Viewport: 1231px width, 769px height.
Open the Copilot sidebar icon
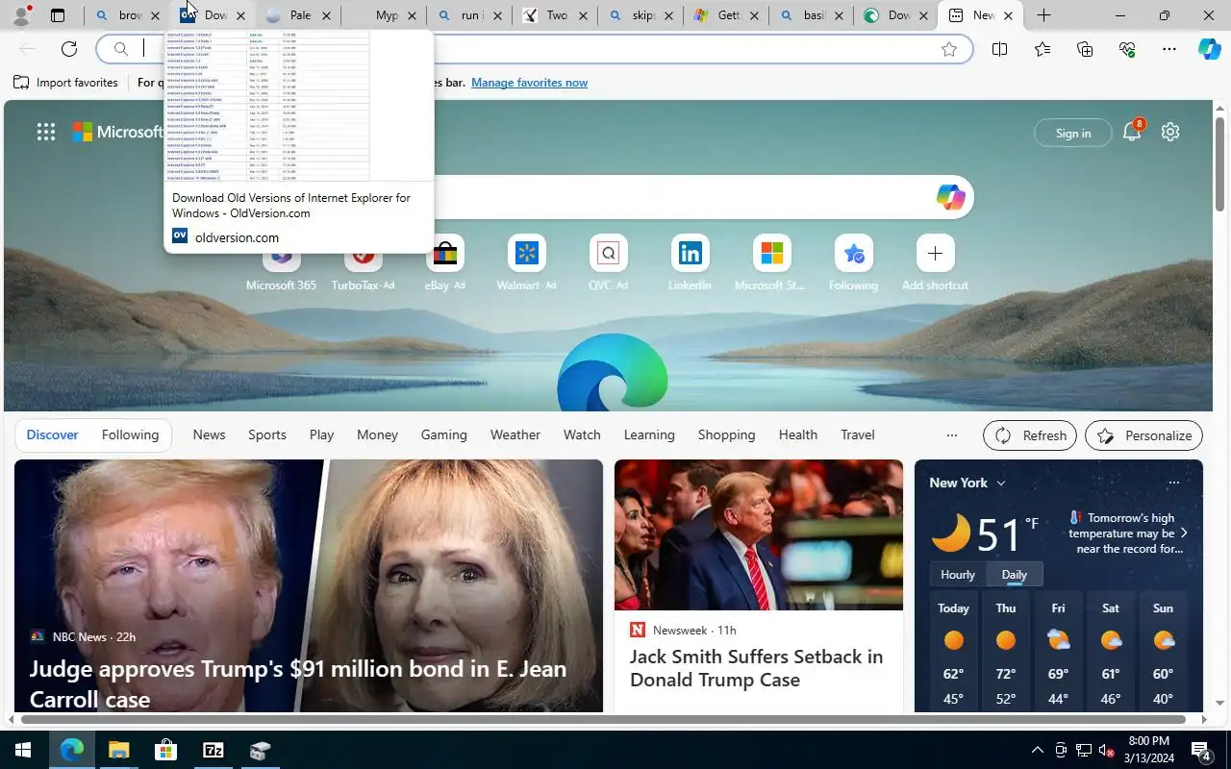point(1209,49)
